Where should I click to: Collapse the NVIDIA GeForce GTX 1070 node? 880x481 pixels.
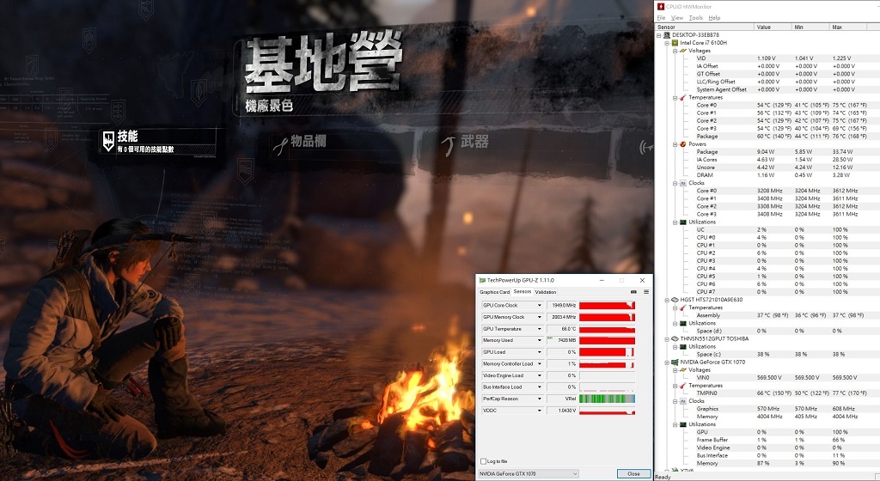pyautogui.click(x=667, y=362)
